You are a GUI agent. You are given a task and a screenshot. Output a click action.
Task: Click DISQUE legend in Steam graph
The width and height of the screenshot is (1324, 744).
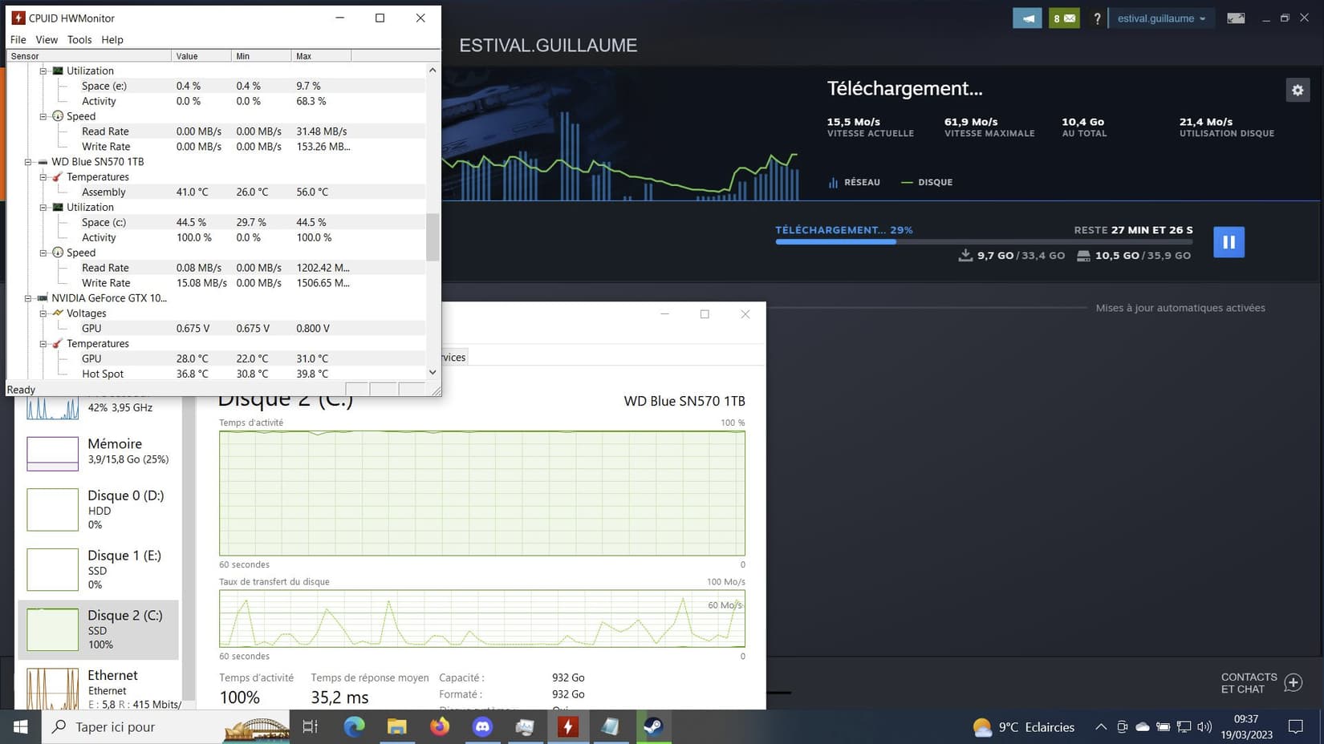click(927, 182)
